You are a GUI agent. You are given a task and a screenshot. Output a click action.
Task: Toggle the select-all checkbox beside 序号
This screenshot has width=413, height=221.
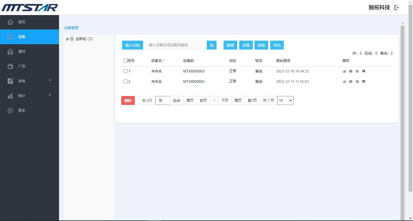(x=125, y=61)
